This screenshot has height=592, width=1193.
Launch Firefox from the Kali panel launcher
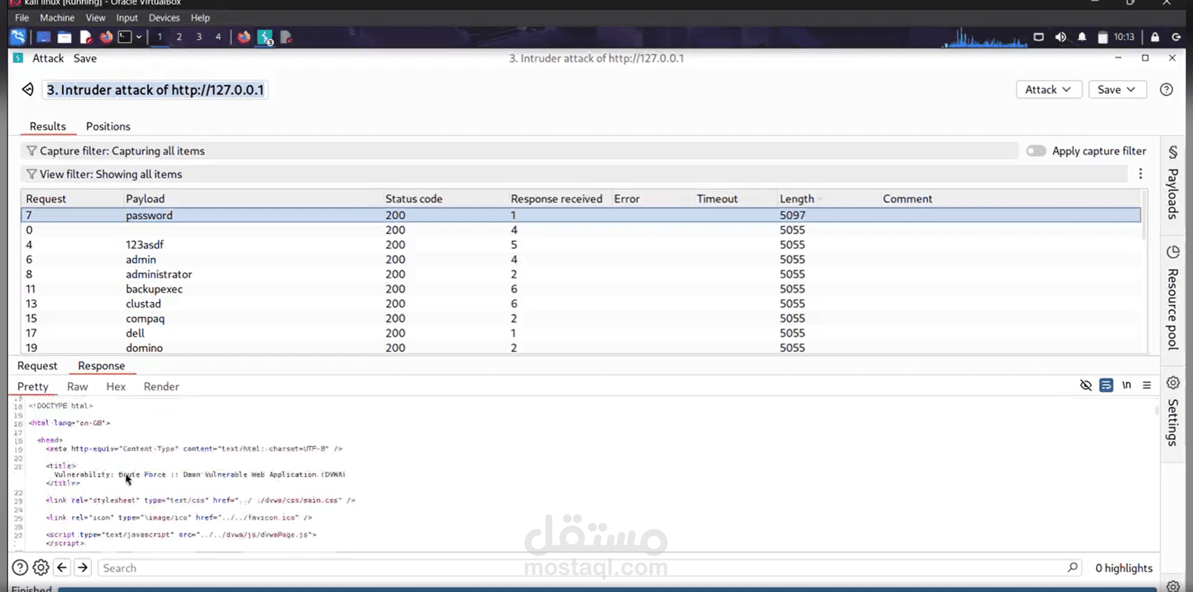(x=106, y=37)
